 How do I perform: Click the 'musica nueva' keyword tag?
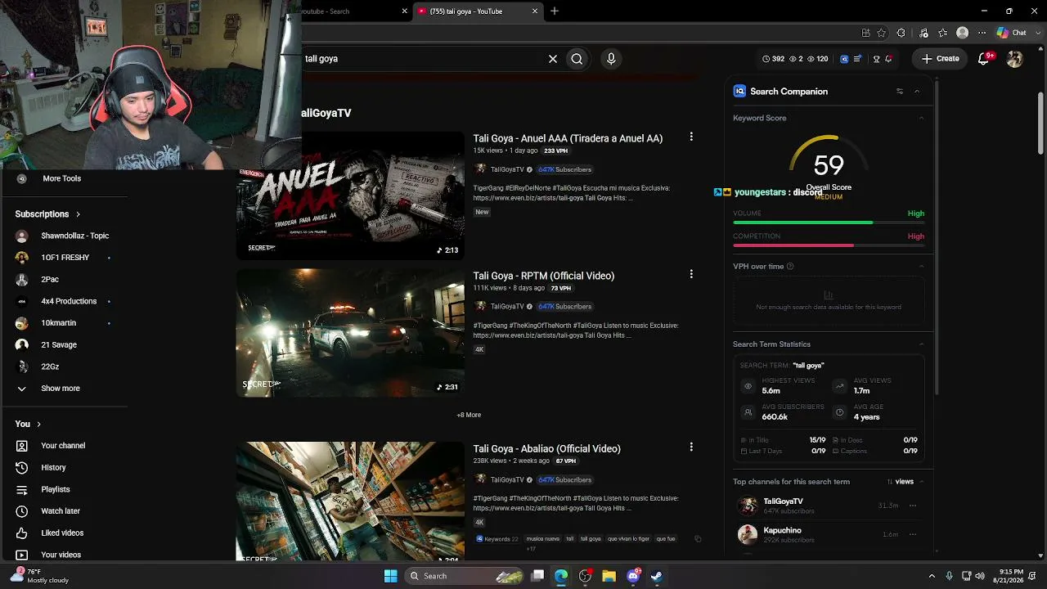point(543,539)
